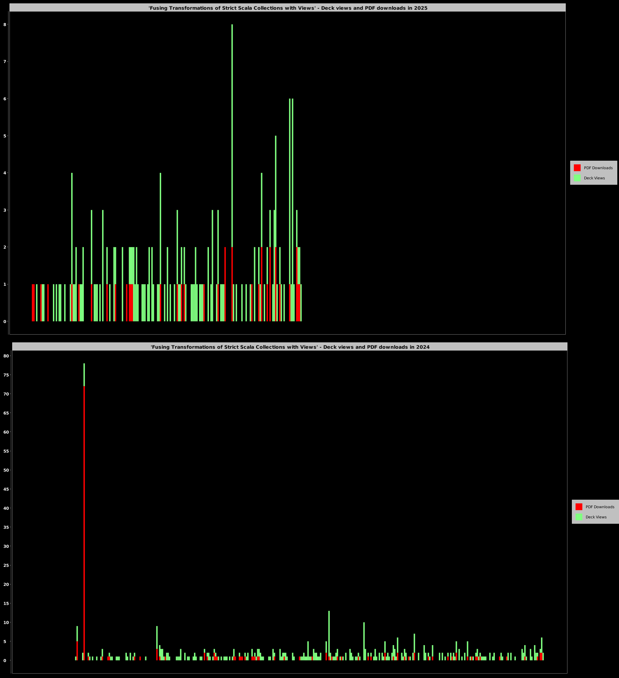Click the y-axis label 40 in 2024 chart
The width and height of the screenshot is (619, 678).
point(6,508)
